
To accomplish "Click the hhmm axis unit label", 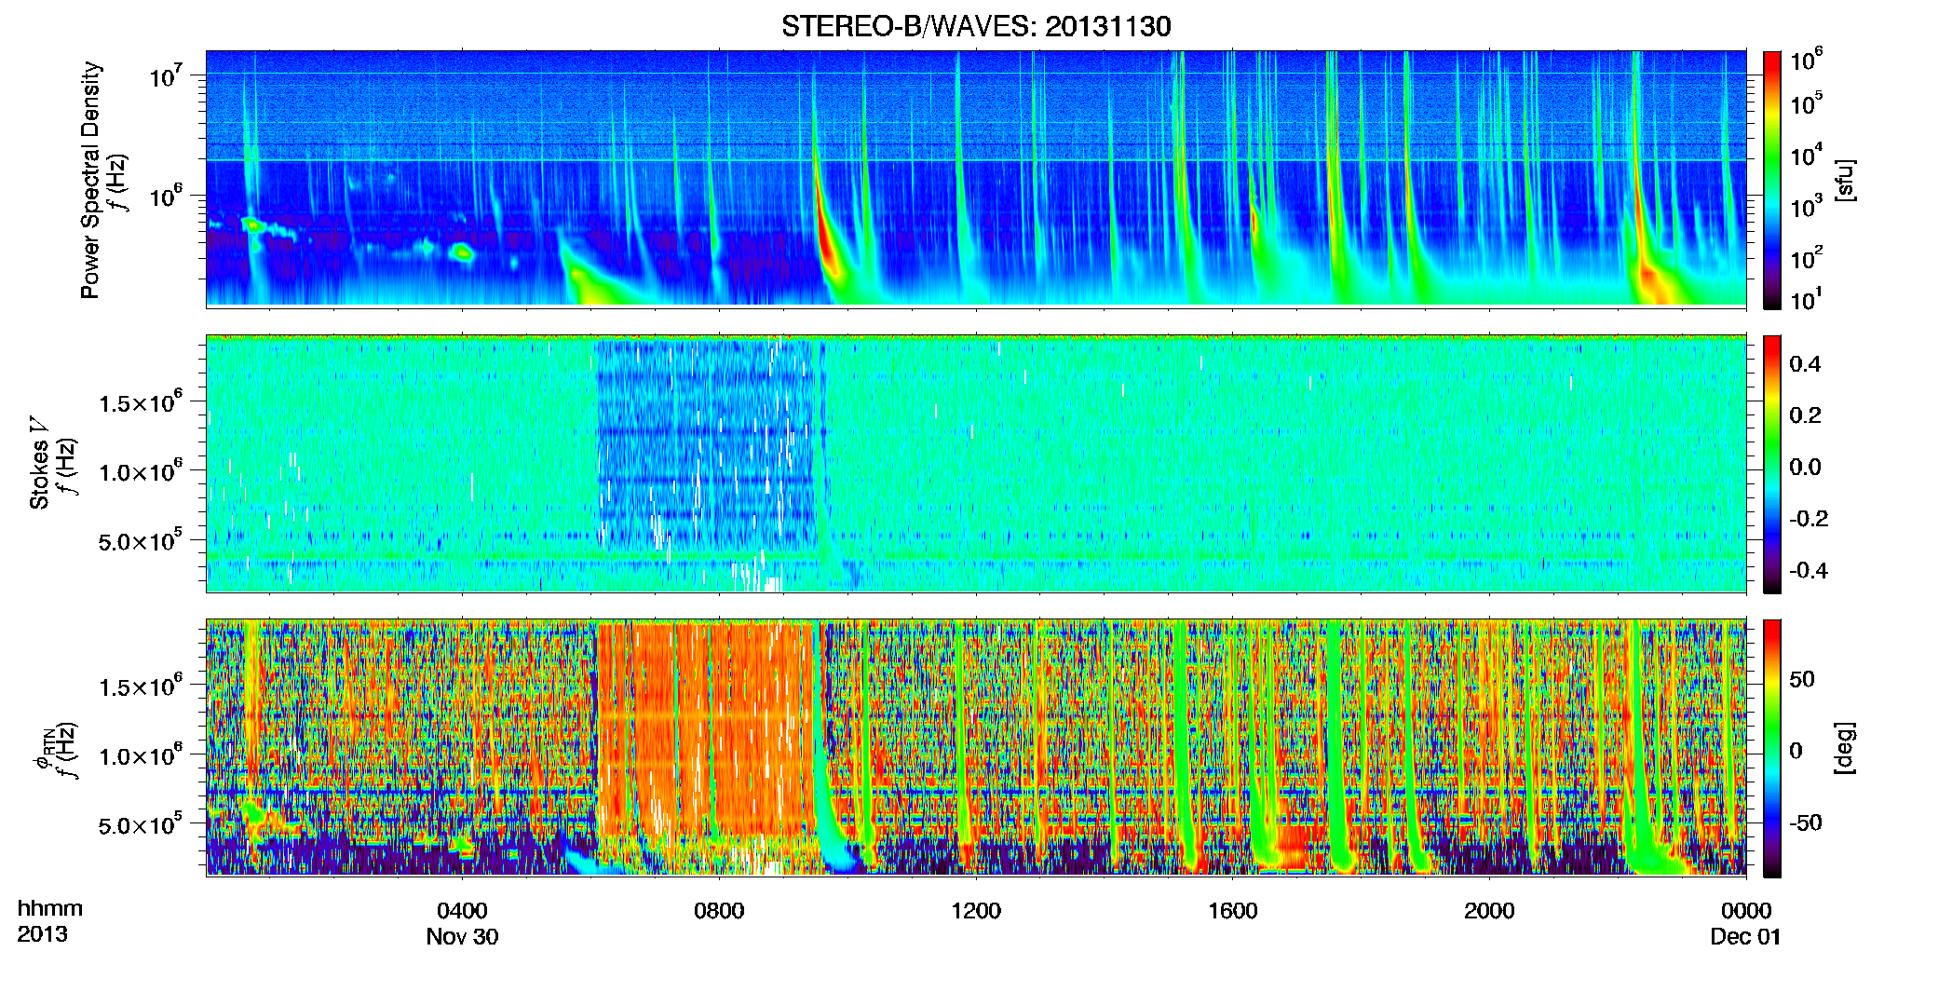I will pos(50,908).
